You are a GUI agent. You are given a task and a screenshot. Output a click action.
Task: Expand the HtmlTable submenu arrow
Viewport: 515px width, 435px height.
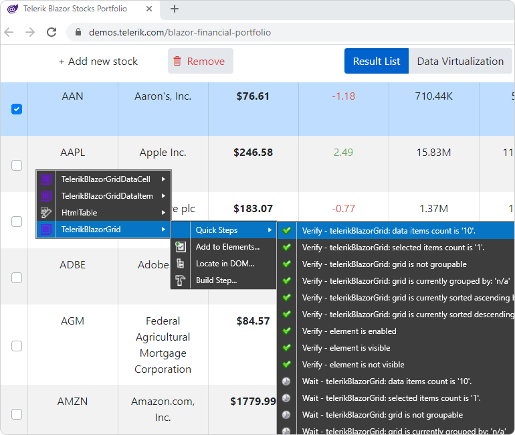(163, 213)
